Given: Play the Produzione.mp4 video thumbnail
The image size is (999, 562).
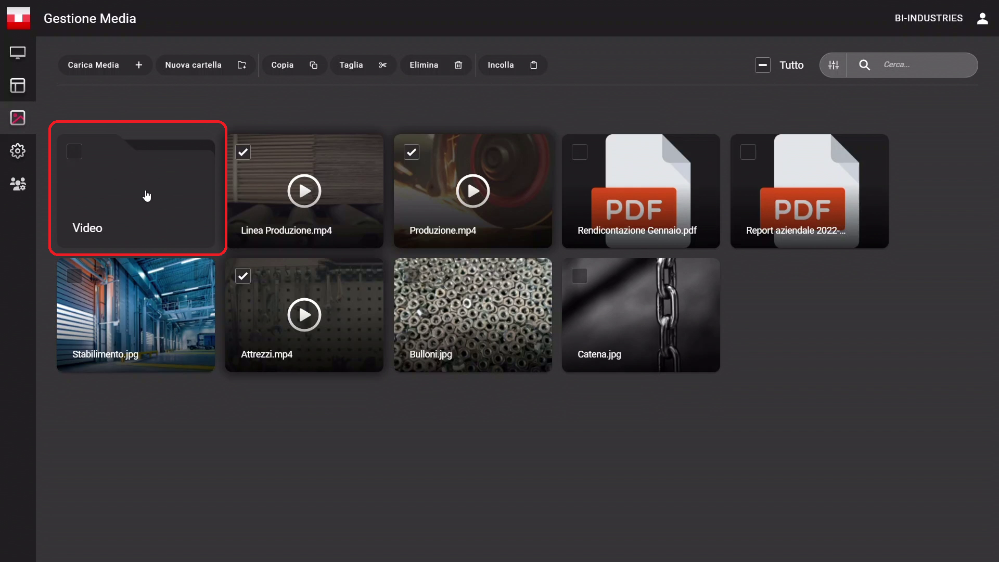Looking at the screenshot, I should pos(472,191).
